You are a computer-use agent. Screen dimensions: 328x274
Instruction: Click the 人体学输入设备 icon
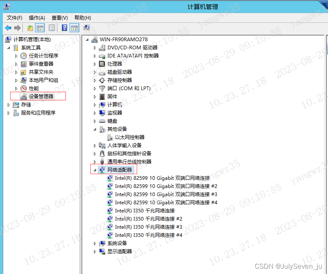coord(102,146)
